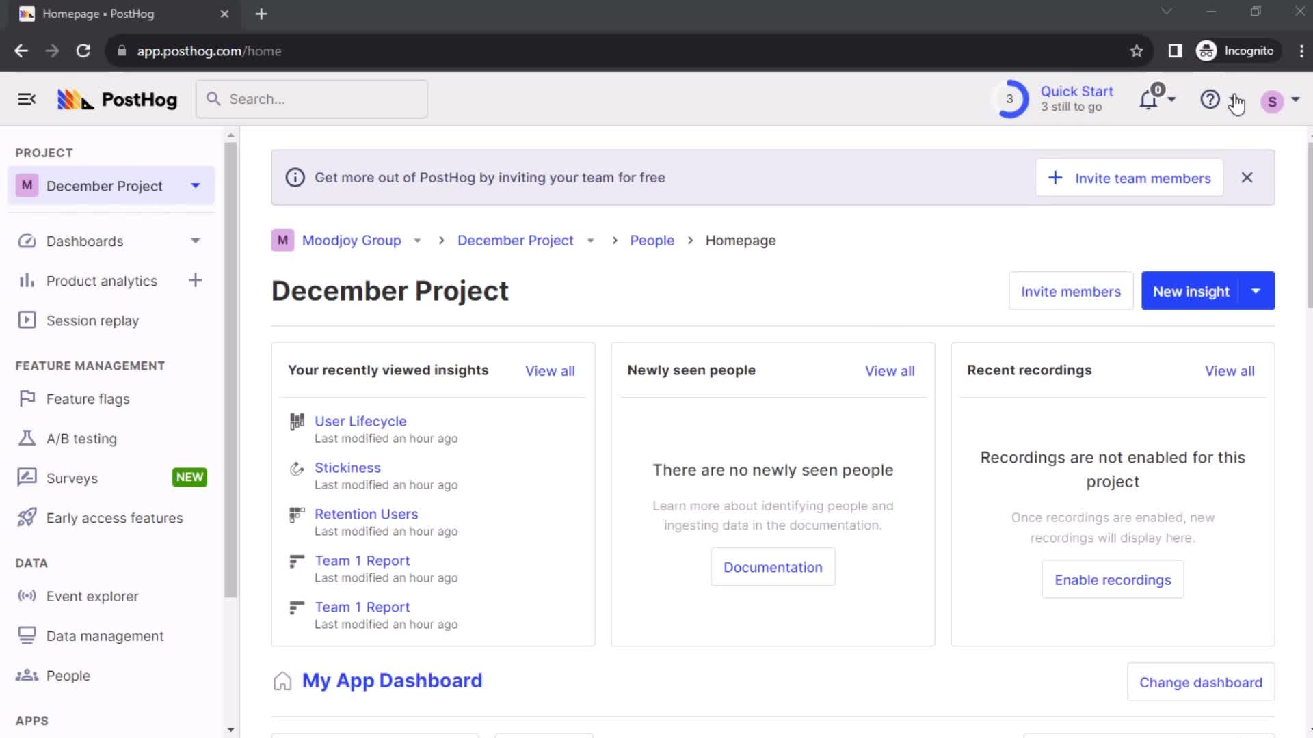The height and width of the screenshot is (738, 1313).
Task: Expand the December Project breadcrumb dropdown
Action: pyautogui.click(x=590, y=241)
